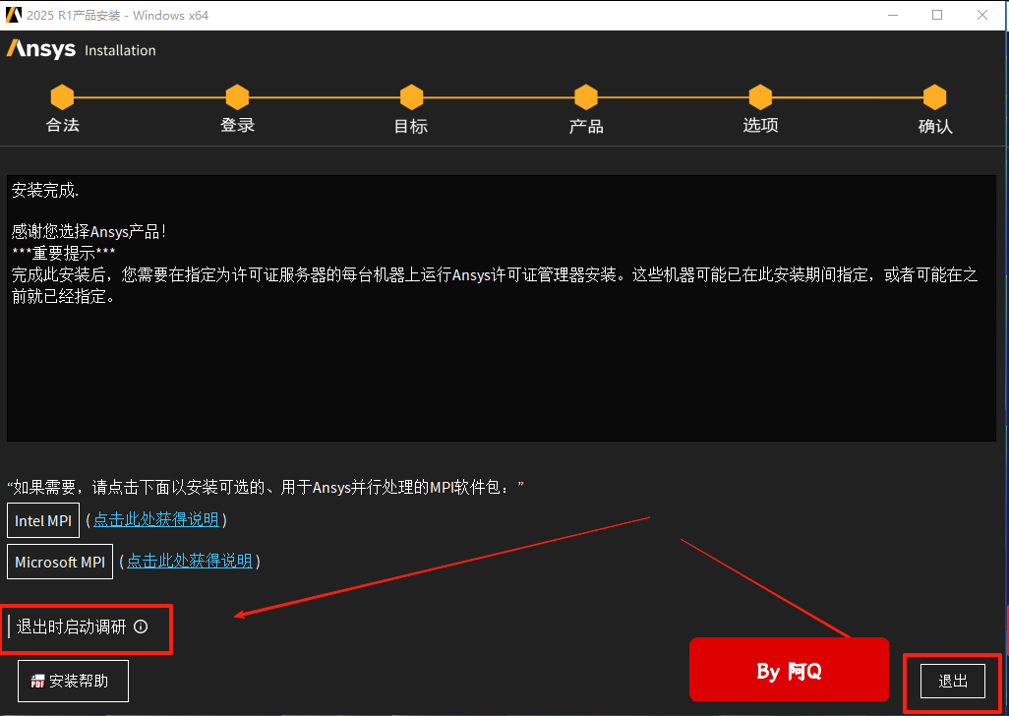Open the 安装帮助 install help PDF
Screen dimensions: 1009x716
(x=73, y=681)
